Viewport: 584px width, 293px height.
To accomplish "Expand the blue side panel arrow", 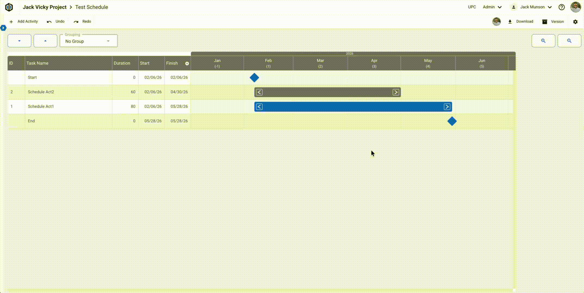I will point(3,28).
